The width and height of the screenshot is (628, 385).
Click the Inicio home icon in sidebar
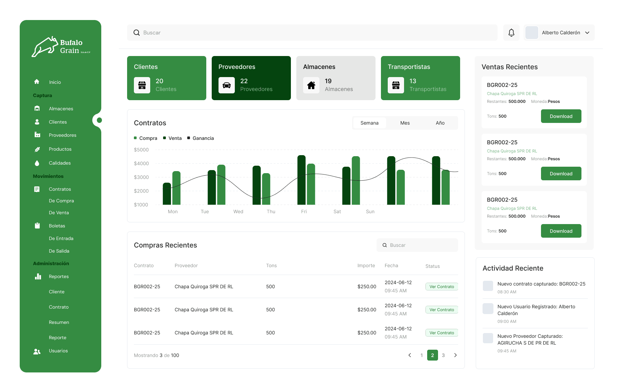point(37,82)
